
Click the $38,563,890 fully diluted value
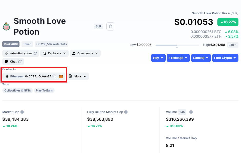100,119
